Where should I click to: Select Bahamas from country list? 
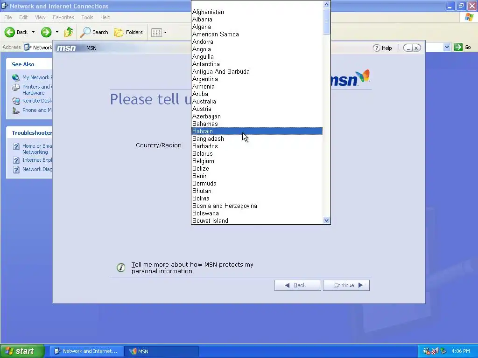pos(257,124)
